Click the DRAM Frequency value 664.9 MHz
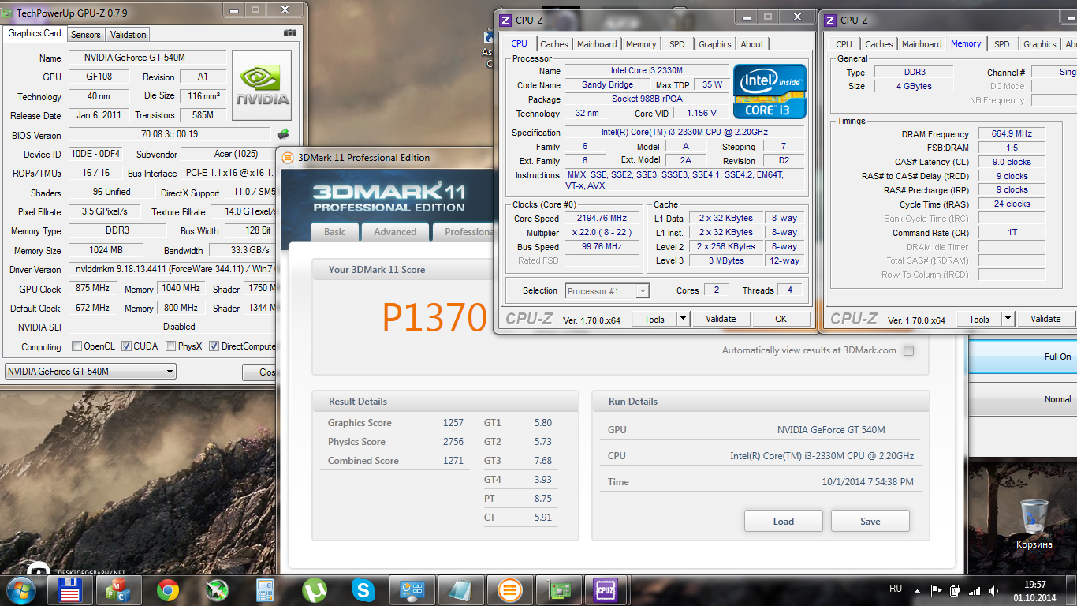Screen dimensions: 1077x606 pyautogui.click(x=1012, y=134)
